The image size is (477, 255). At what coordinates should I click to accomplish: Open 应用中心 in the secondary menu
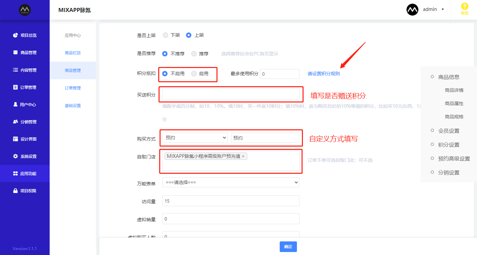73,35
